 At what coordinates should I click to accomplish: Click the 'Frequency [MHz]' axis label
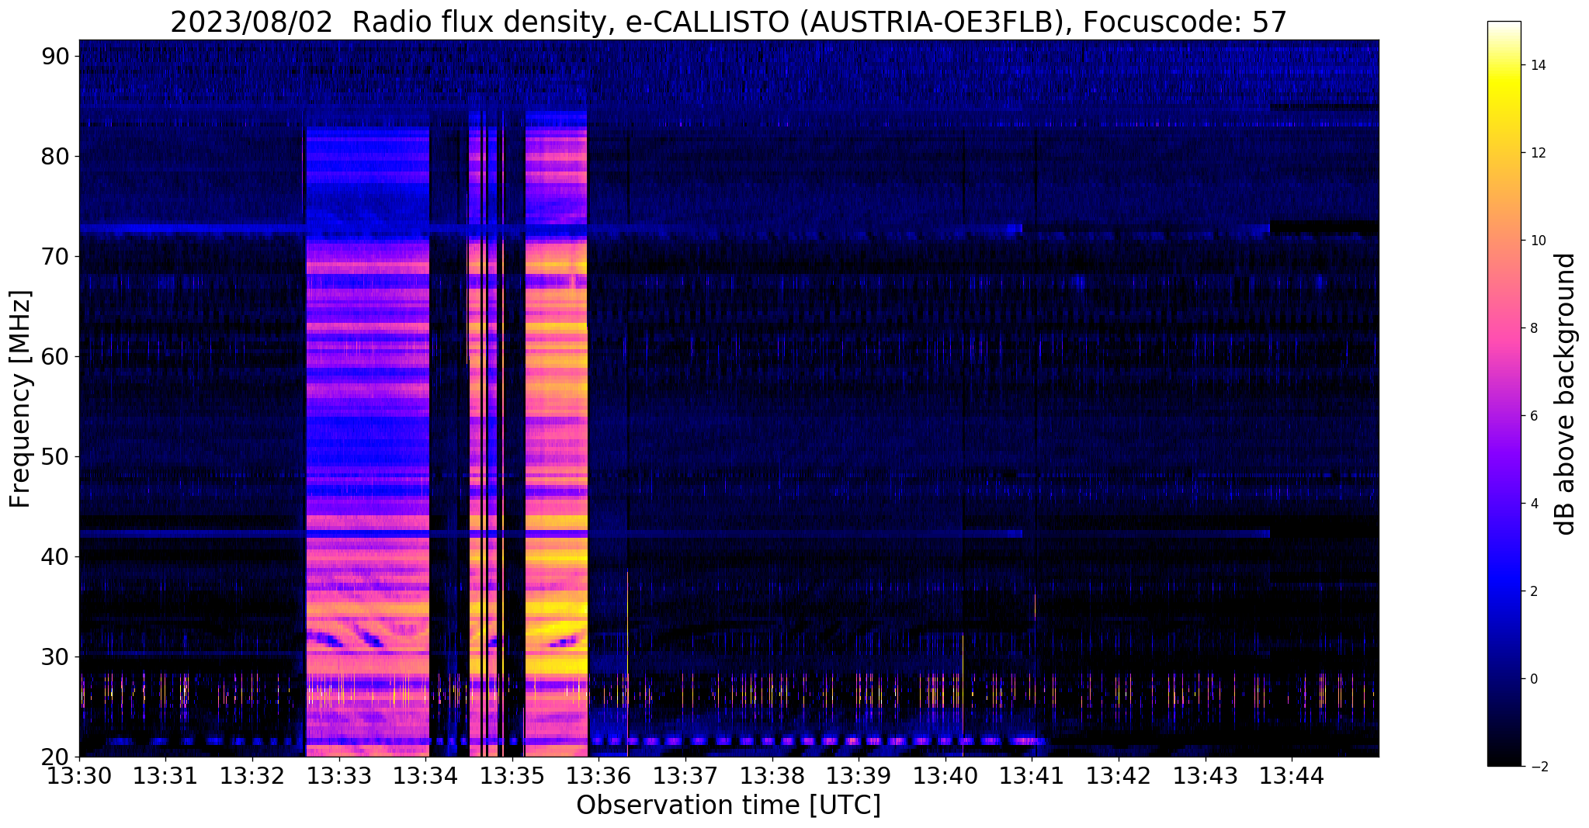[21, 399]
